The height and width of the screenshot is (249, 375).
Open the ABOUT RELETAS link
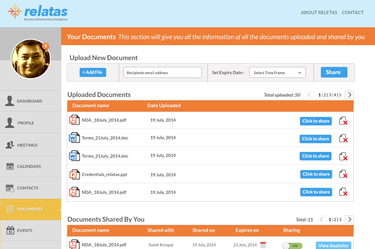pos(319,12)
